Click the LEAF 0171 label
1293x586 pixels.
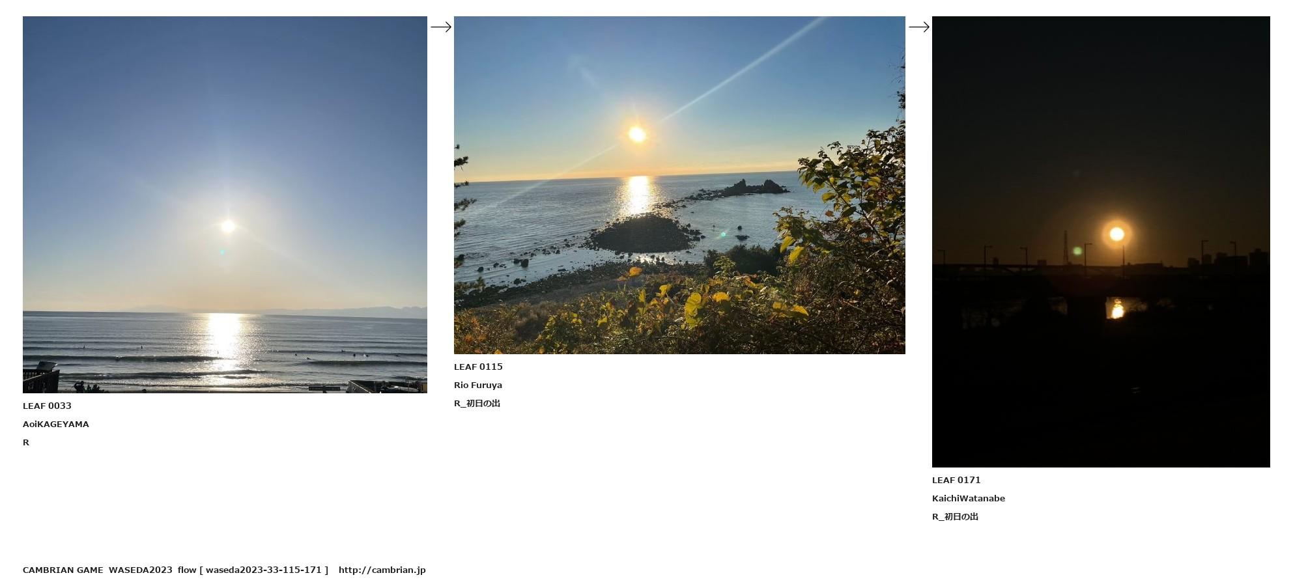tap(956, 480)
